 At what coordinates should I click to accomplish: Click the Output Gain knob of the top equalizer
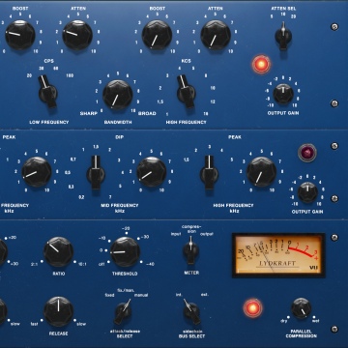pos(283,94)
